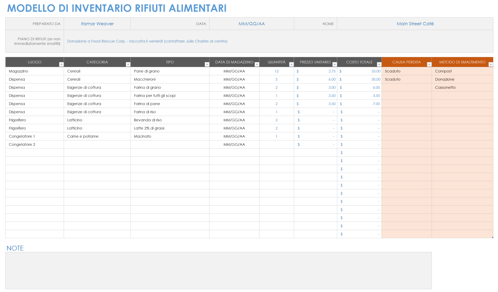The width and height of the screenshot is (498, 292).
Task: Select the Cassonetto disposal method cell
Action: (x=462, y=87)
